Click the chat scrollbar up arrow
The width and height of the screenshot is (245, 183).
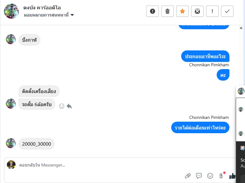click(241, 28)
